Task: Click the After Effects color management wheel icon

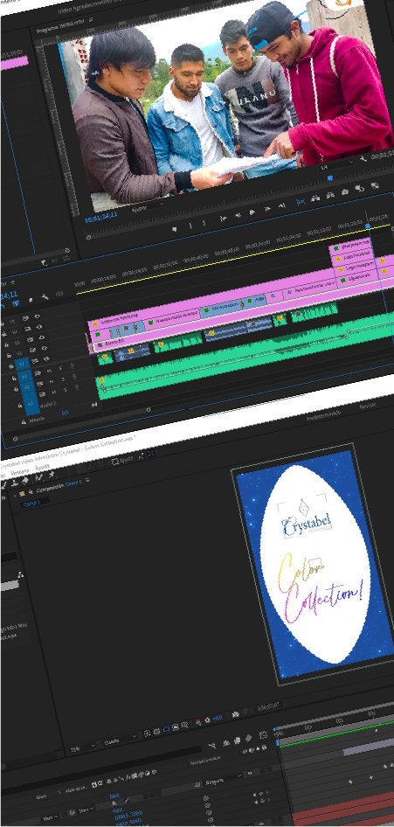Action: (198, 721)
